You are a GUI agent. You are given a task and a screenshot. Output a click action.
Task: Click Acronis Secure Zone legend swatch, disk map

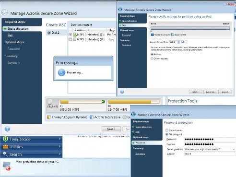point(92,117)
